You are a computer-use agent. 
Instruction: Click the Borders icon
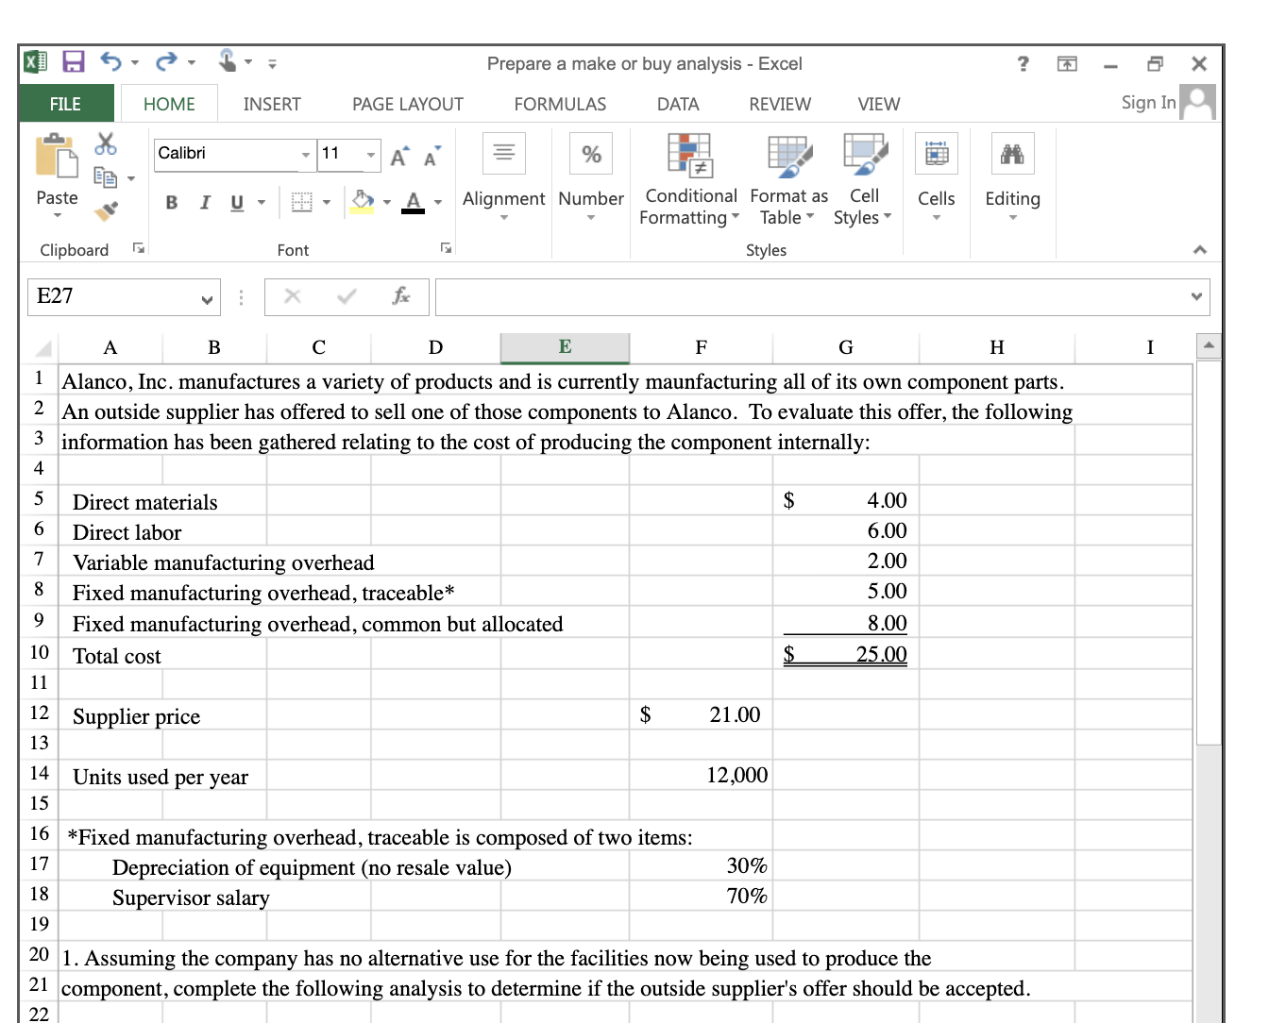click(x=302, y=202)
